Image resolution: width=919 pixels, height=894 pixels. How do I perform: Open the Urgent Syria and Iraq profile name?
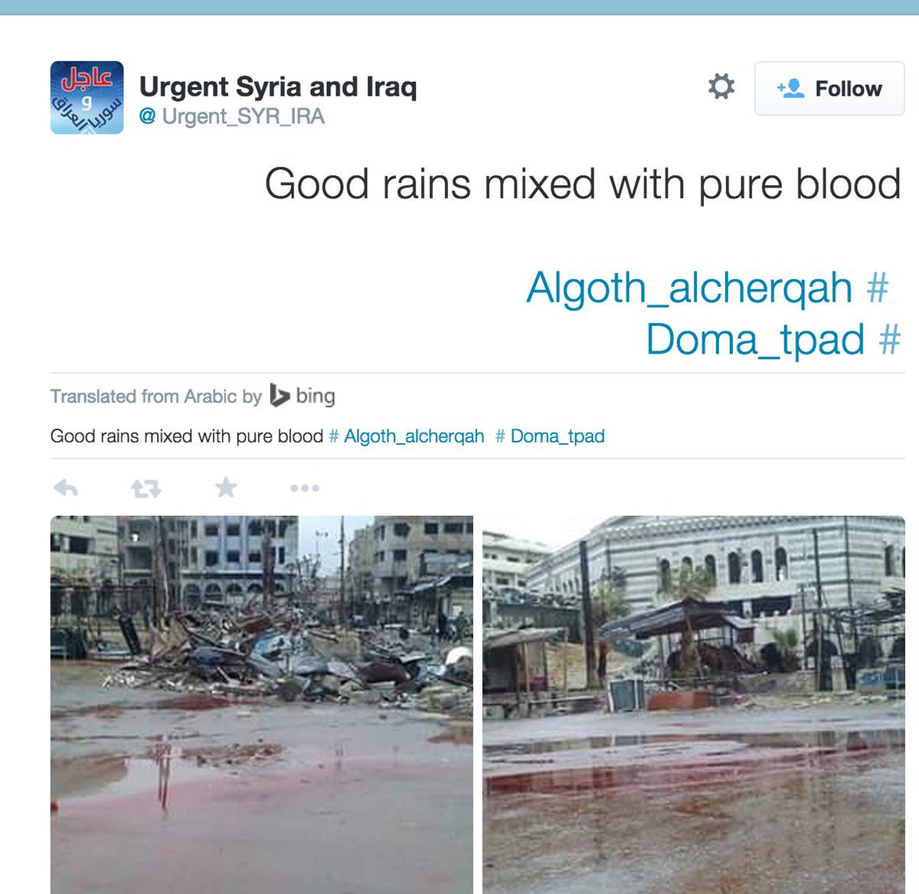[x=278, y=86]
